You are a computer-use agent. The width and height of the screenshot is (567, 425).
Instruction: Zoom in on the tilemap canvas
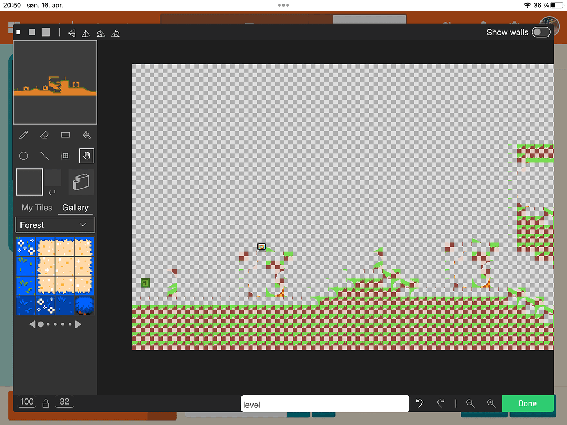[491, 403]
